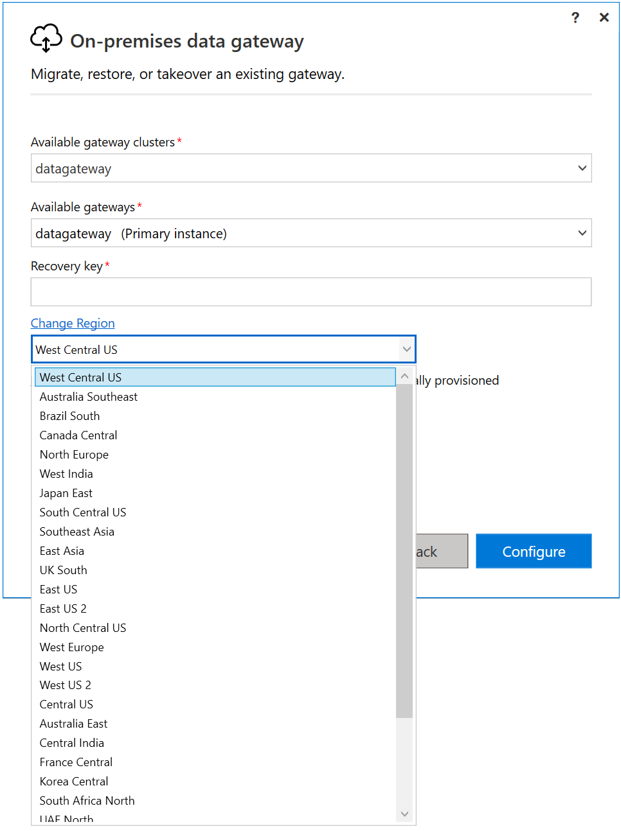Viewport: 621px width, 831px height.
Task: Click the close X icon
Action: coord(604,17)
